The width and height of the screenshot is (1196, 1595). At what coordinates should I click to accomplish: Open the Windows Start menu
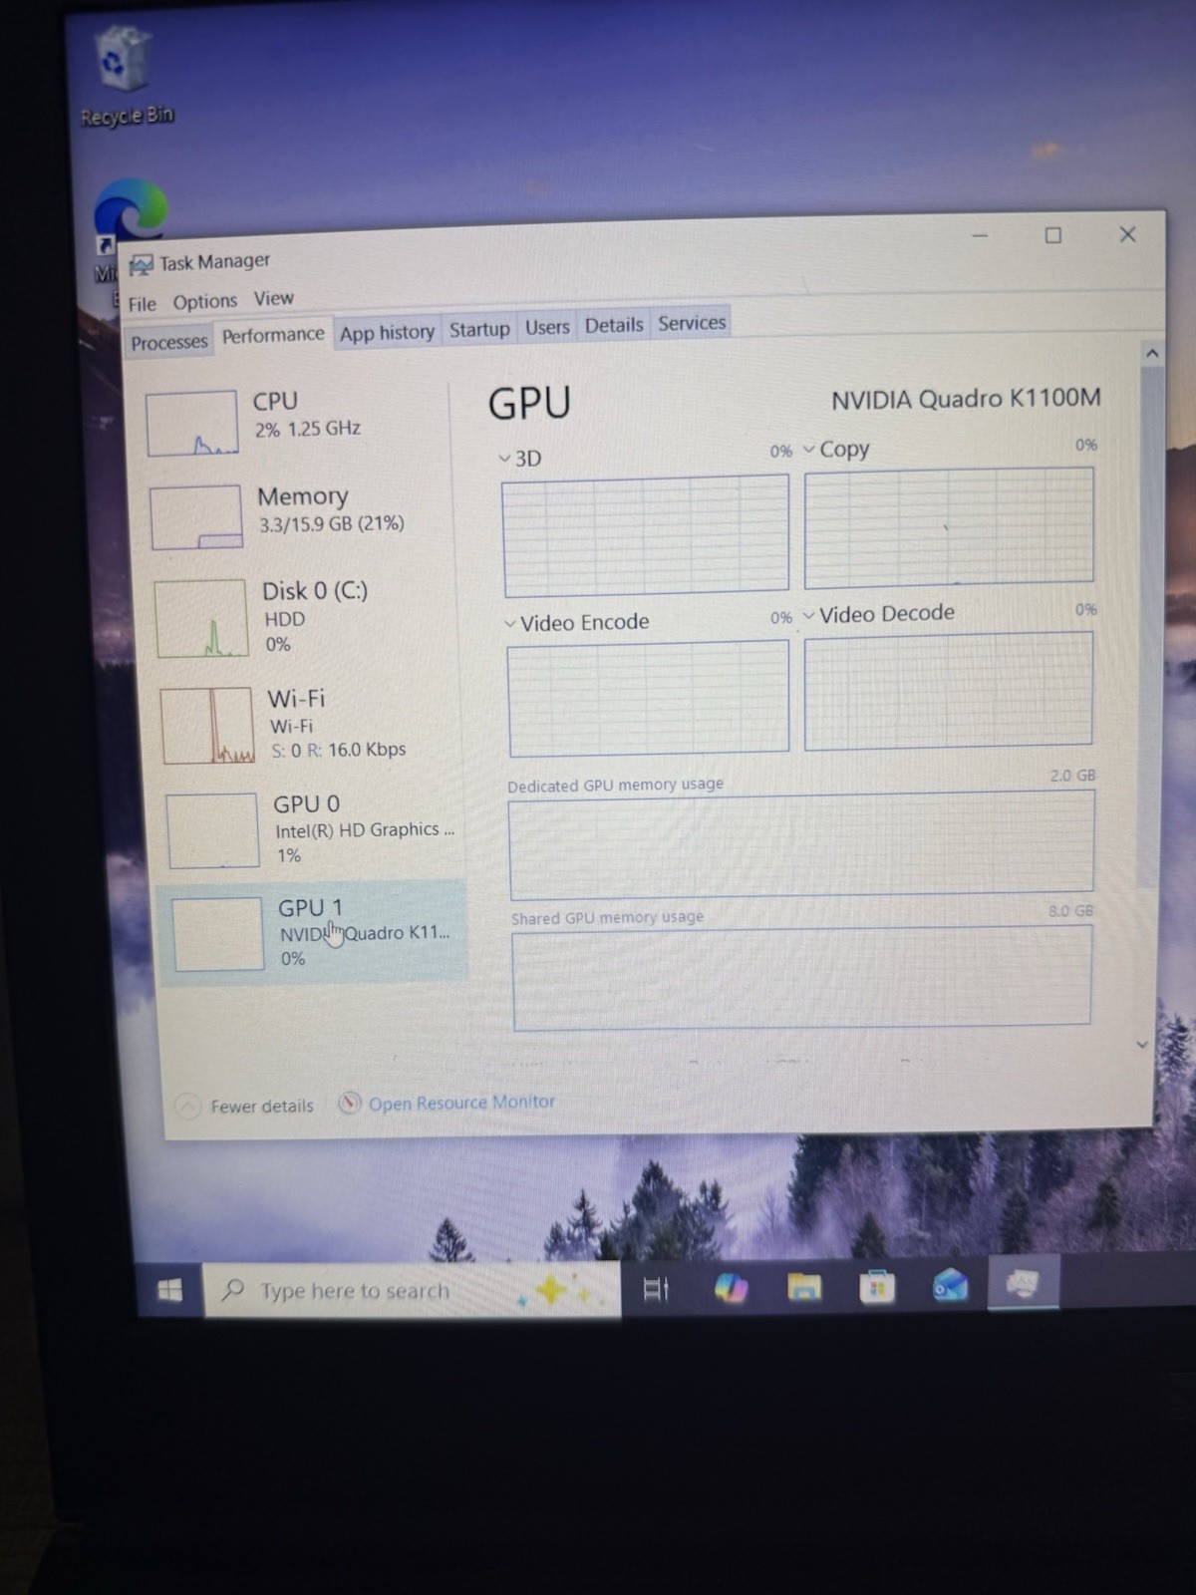pyautogui.click(x=170, y=1291)
